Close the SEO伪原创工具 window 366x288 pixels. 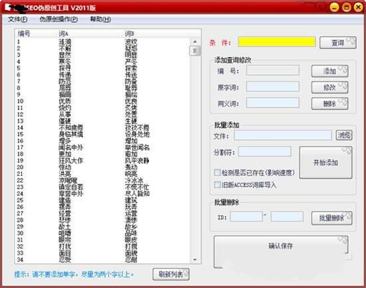[x=358, y=7]
